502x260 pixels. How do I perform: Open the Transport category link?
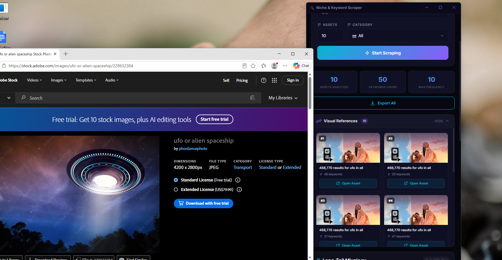coord(243,167)
